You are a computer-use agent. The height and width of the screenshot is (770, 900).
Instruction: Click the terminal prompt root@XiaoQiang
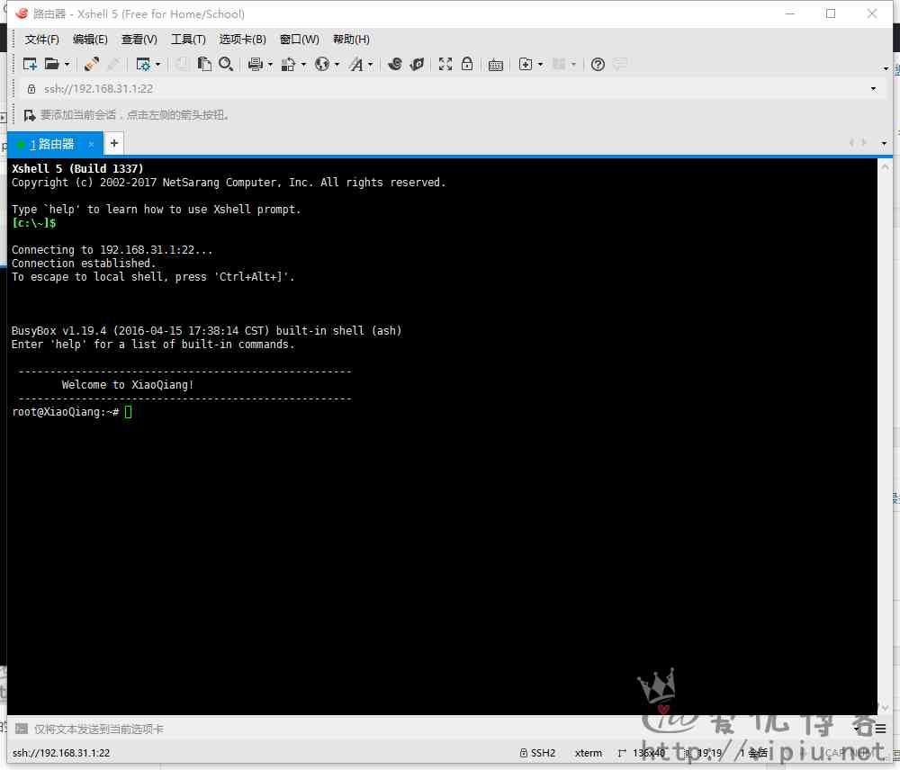point(66,412)
